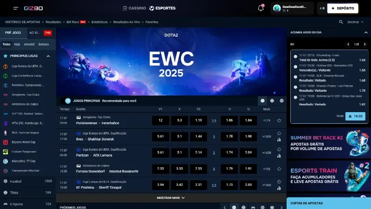Select tennis filter icon in Jogos Principais
The width and height of the screenshot is (371, 209).
(x=272, y=101)
